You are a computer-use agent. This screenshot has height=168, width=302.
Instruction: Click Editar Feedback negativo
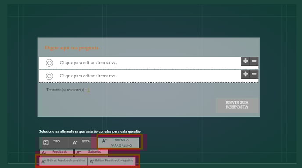tap(111, 161)
